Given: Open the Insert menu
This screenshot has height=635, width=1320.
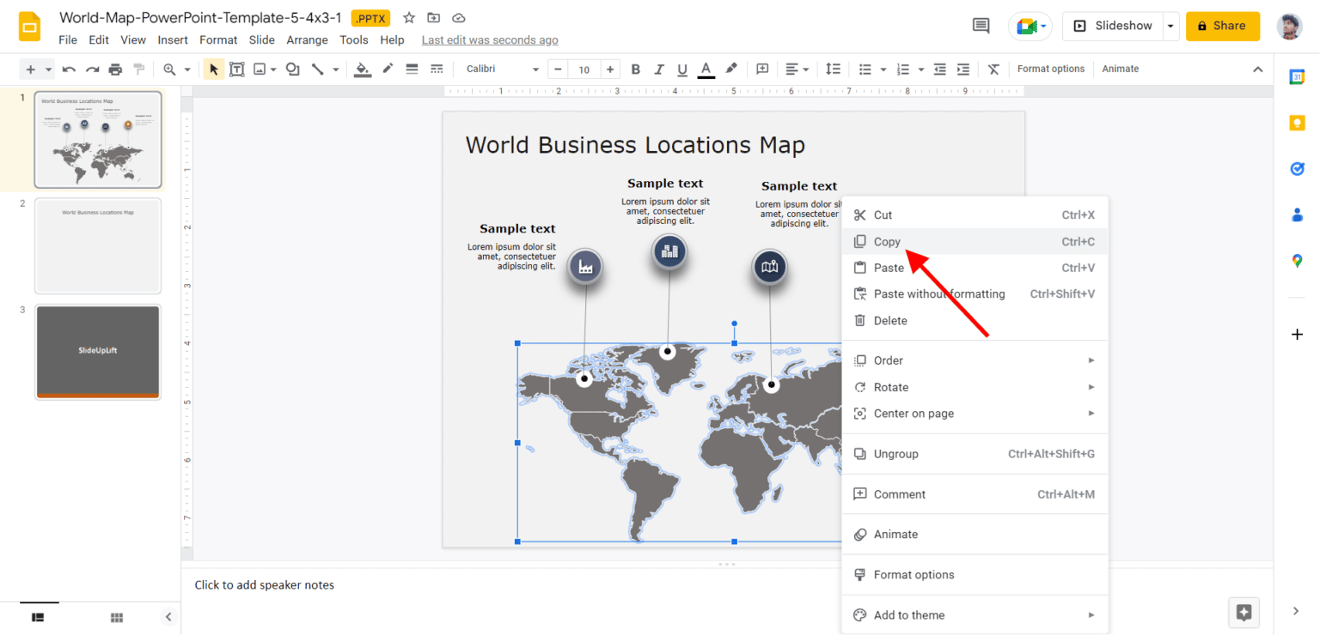Looking at the screenshot, I should click(x=172, y=39).
